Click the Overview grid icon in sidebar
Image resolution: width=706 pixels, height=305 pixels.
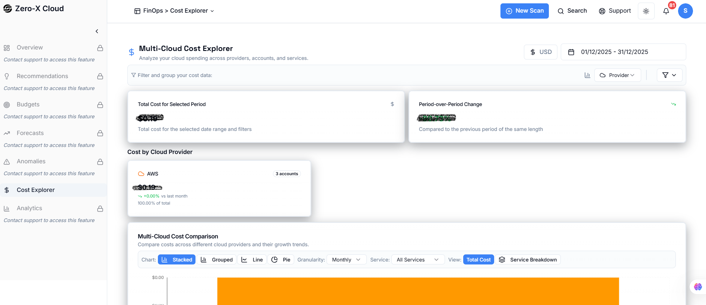[7, 48]
